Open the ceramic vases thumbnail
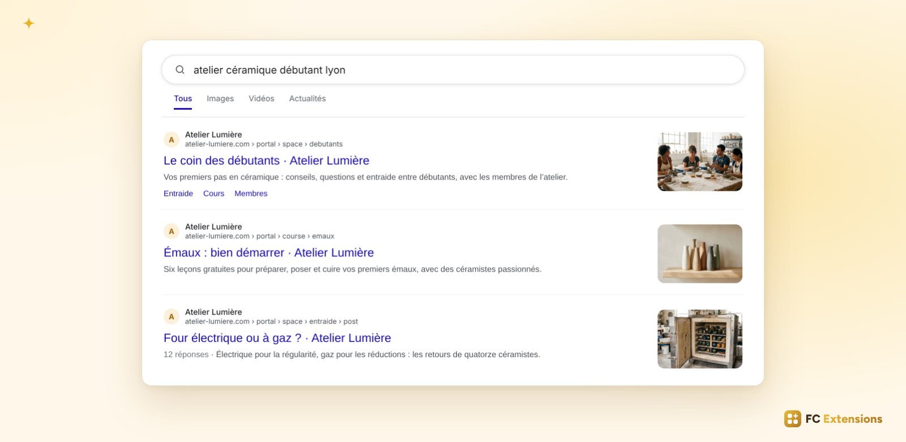 click(x=700, y=254)
